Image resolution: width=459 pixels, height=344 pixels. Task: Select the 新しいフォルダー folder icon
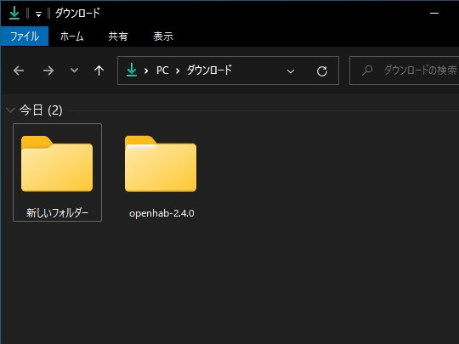pyautogui.click(x=57, y=164)
